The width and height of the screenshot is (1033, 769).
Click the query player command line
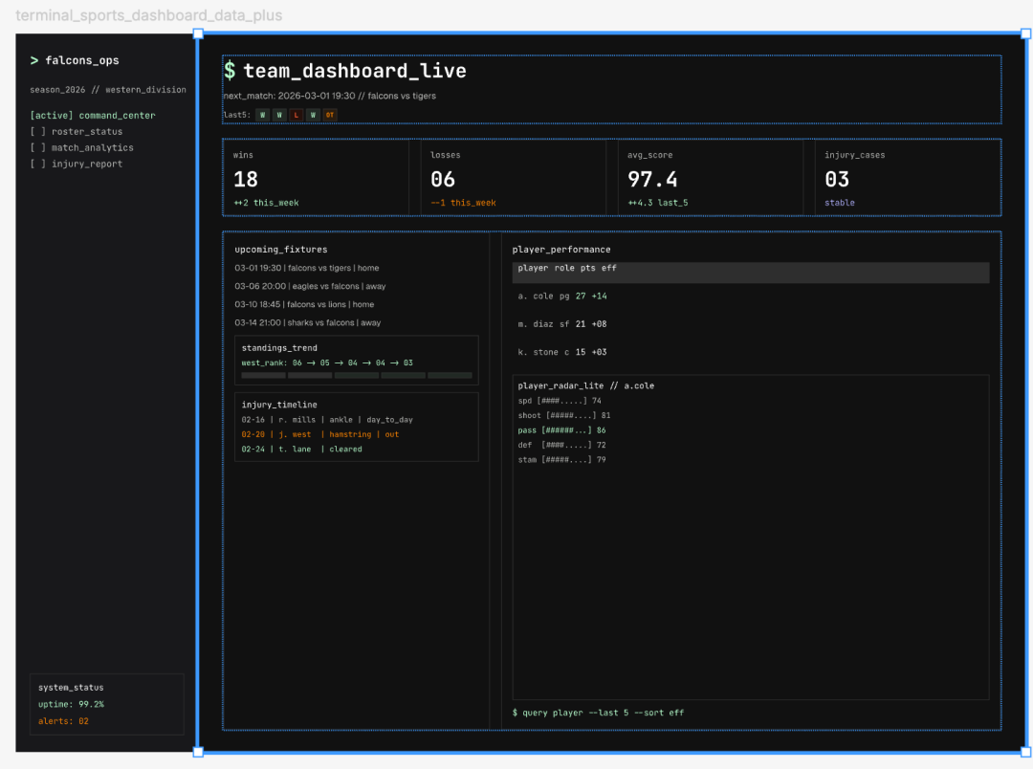pyautogui.click(x=598, y=713)
